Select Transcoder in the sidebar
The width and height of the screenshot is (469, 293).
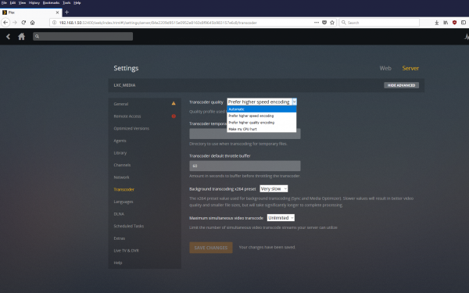[124, 190]
